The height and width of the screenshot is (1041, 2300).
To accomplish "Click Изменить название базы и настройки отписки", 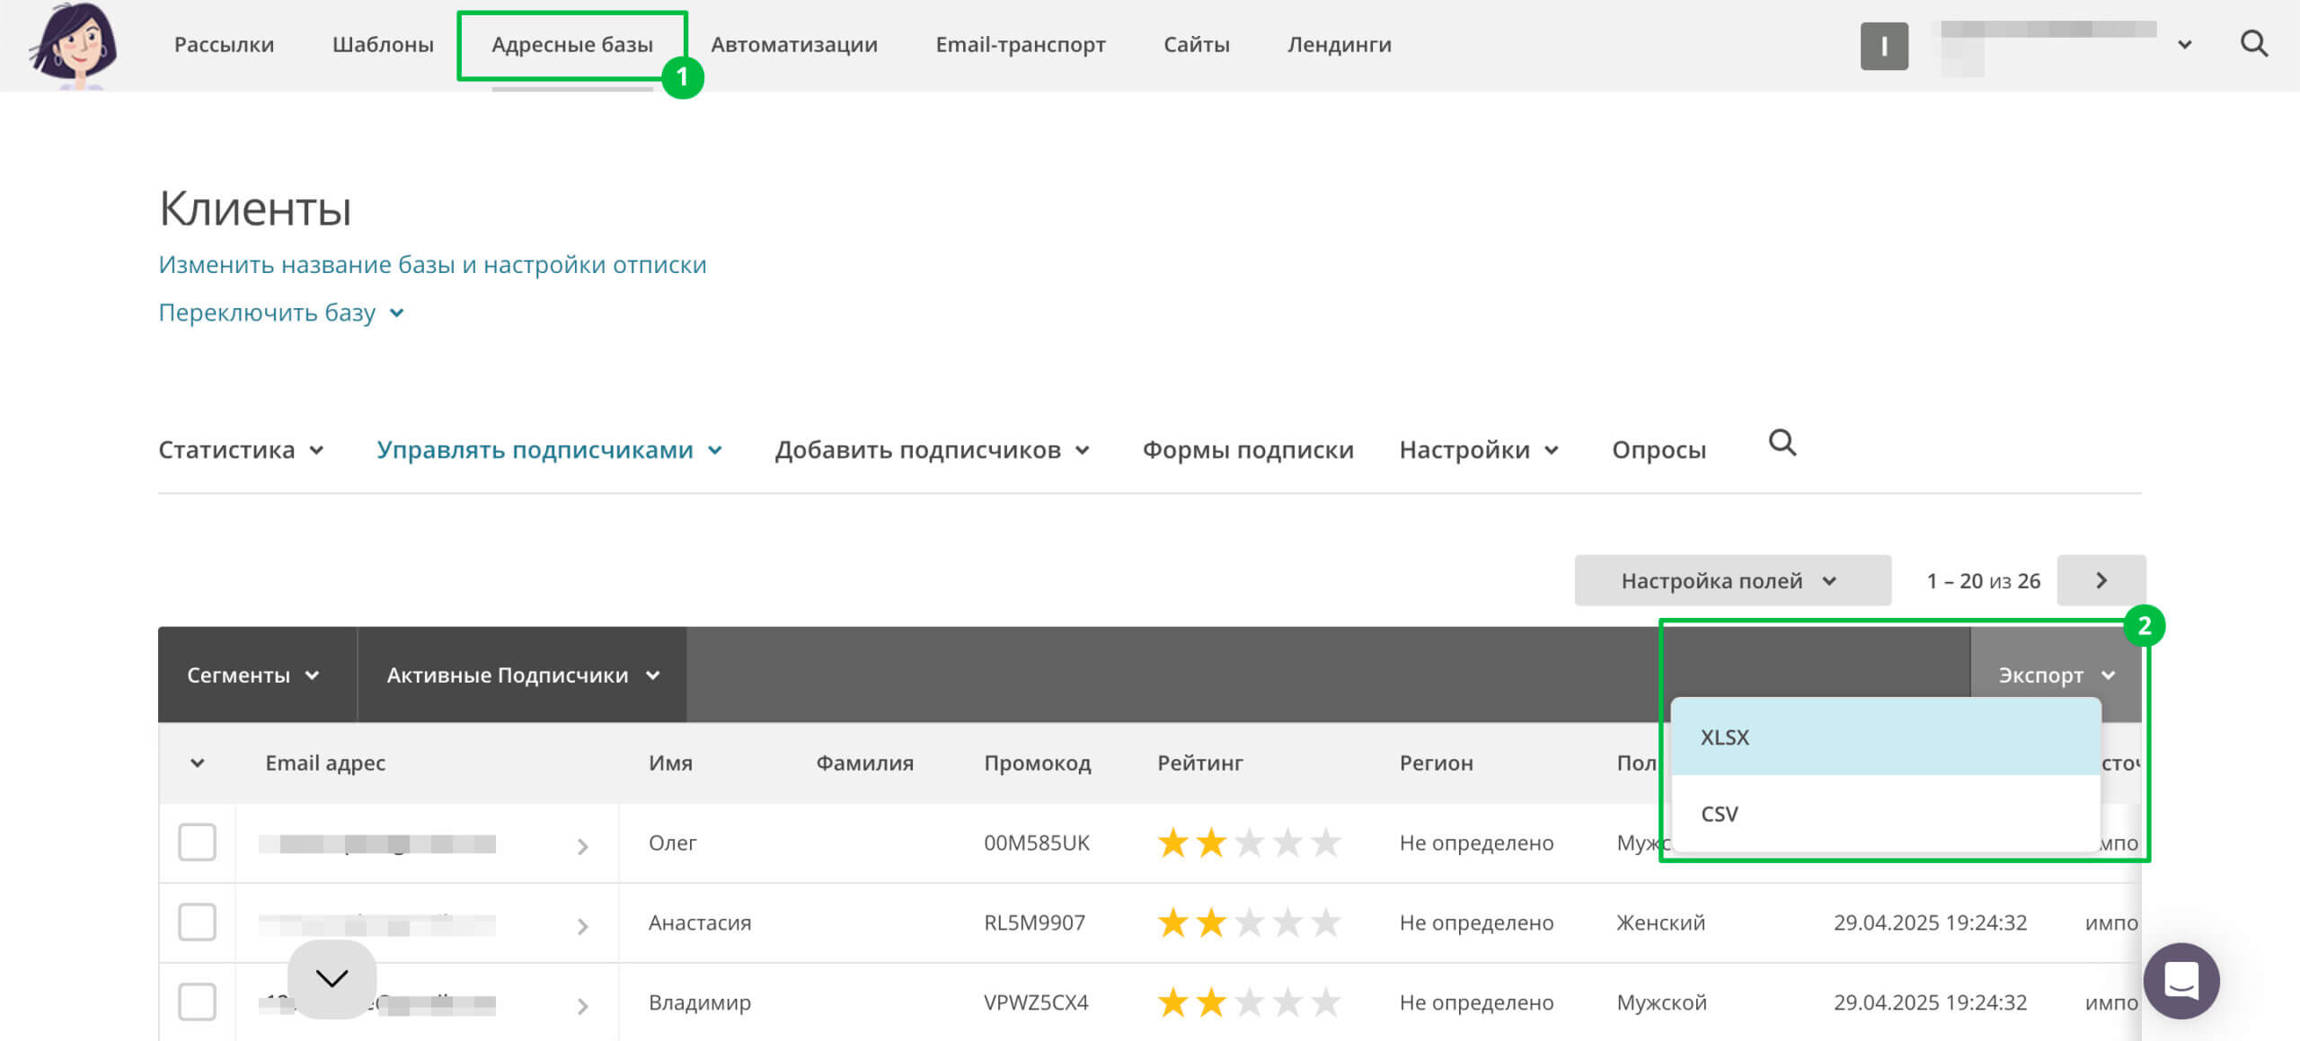I will (x=432, y=264).
